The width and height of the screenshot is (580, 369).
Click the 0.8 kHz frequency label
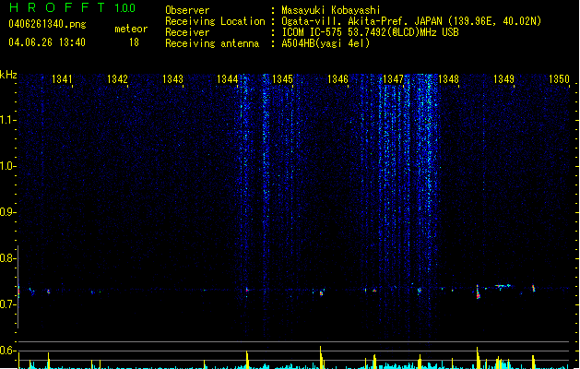point(7,258)
